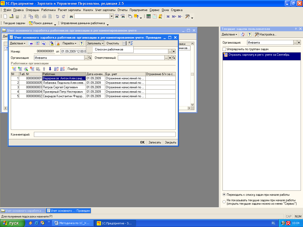Open the Расчет зарплаты menu
Screen dimensions: 303x227
[69, 10]
